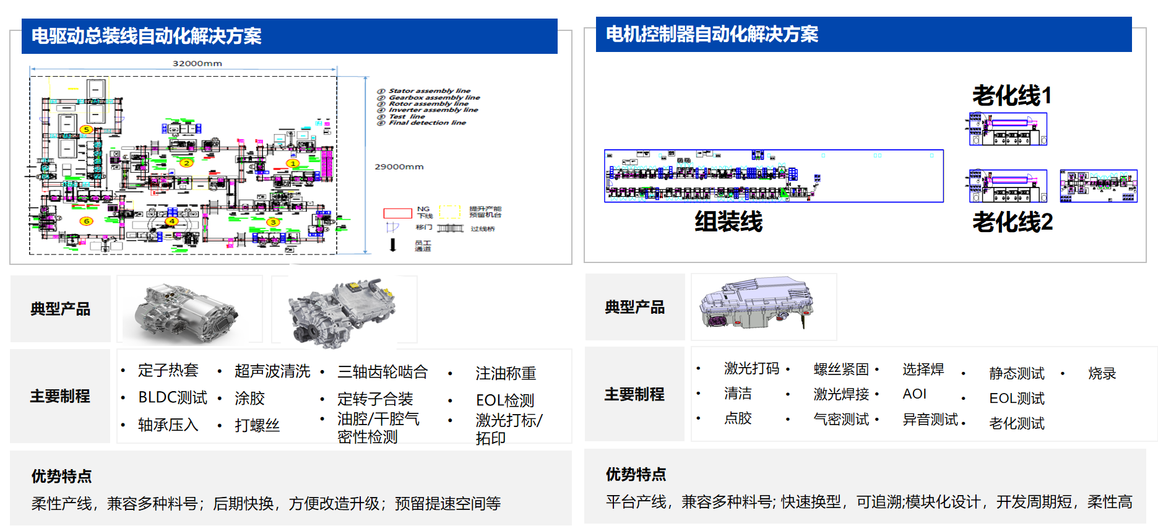
Task: Click the 选择焊 process item
Action: pyautogui.click(x=923, y=369)
